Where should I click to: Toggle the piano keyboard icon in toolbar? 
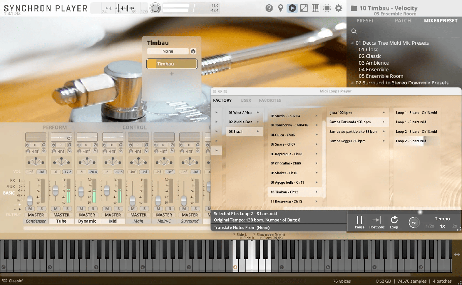(315, 8)
